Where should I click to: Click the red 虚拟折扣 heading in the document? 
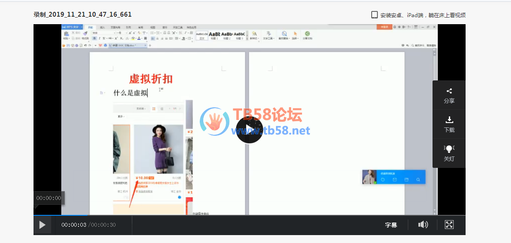click(x=151, y=79)
